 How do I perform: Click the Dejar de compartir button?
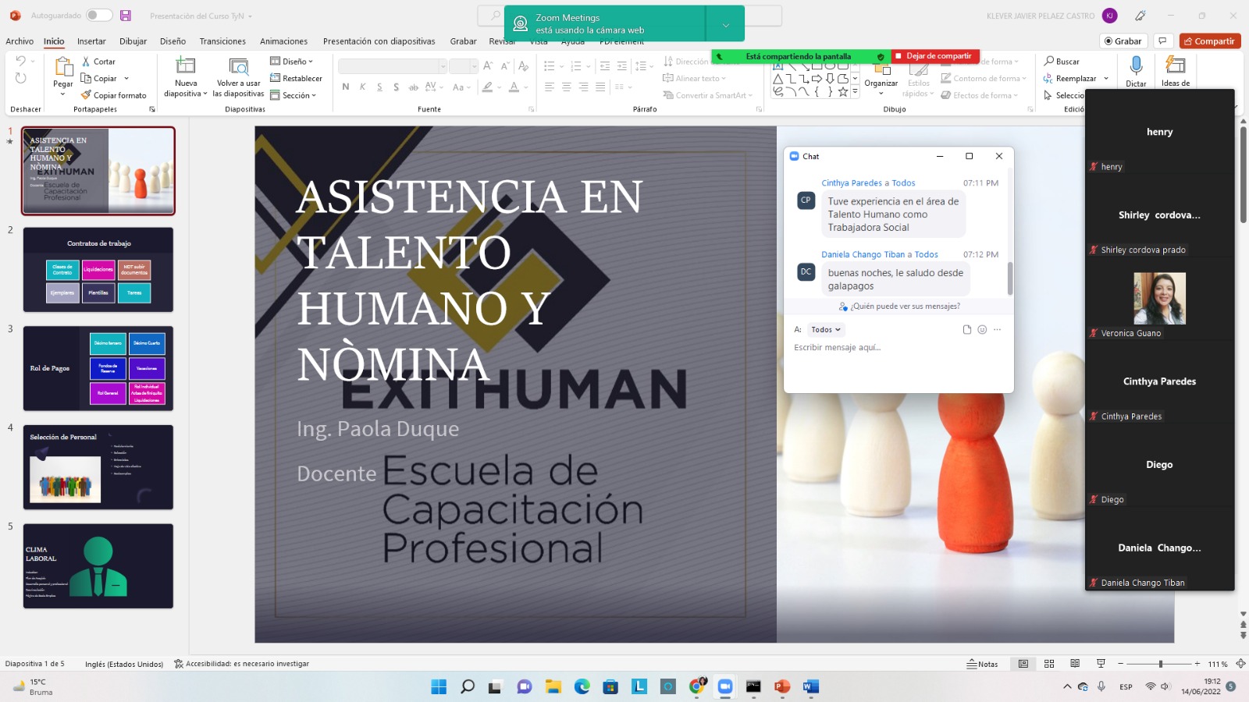click(x=933, y=56)
